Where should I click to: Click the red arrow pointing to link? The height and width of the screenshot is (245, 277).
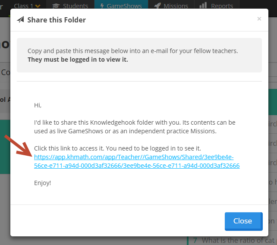(18, 145)
